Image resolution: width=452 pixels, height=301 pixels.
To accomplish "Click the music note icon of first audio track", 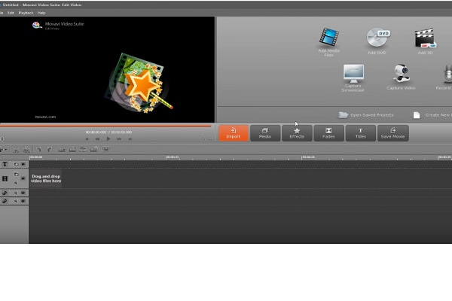I will click(5, 193).
